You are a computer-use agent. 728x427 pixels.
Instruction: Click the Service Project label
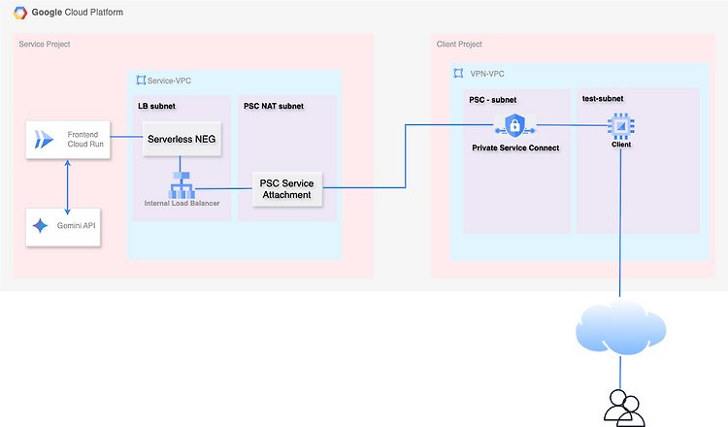pyautogui.click(x=45, y=44)
